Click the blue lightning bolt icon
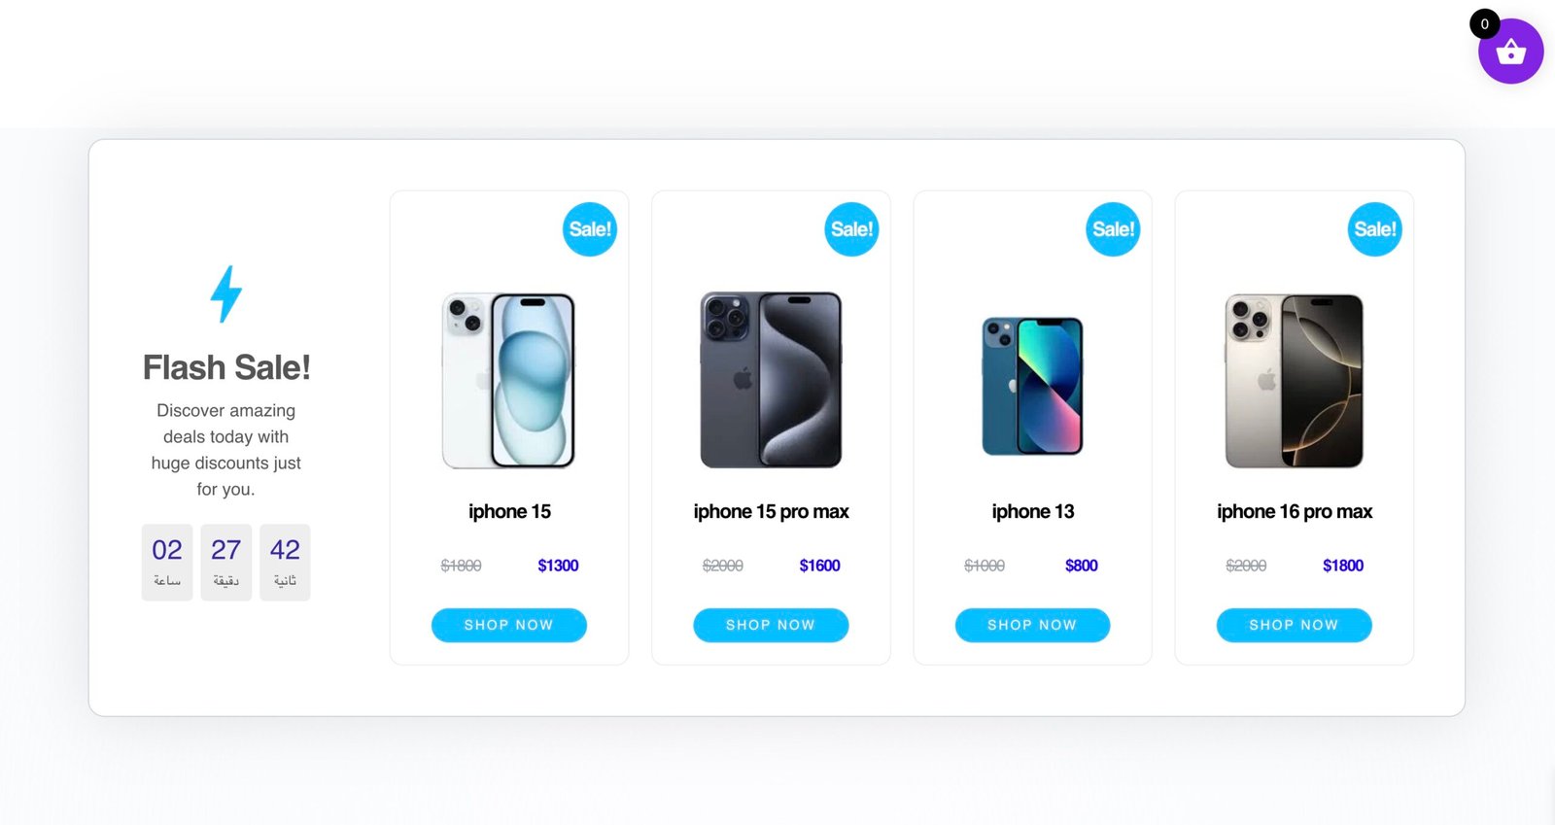This screenshot has height=825, width=1555. pos(226,293)
